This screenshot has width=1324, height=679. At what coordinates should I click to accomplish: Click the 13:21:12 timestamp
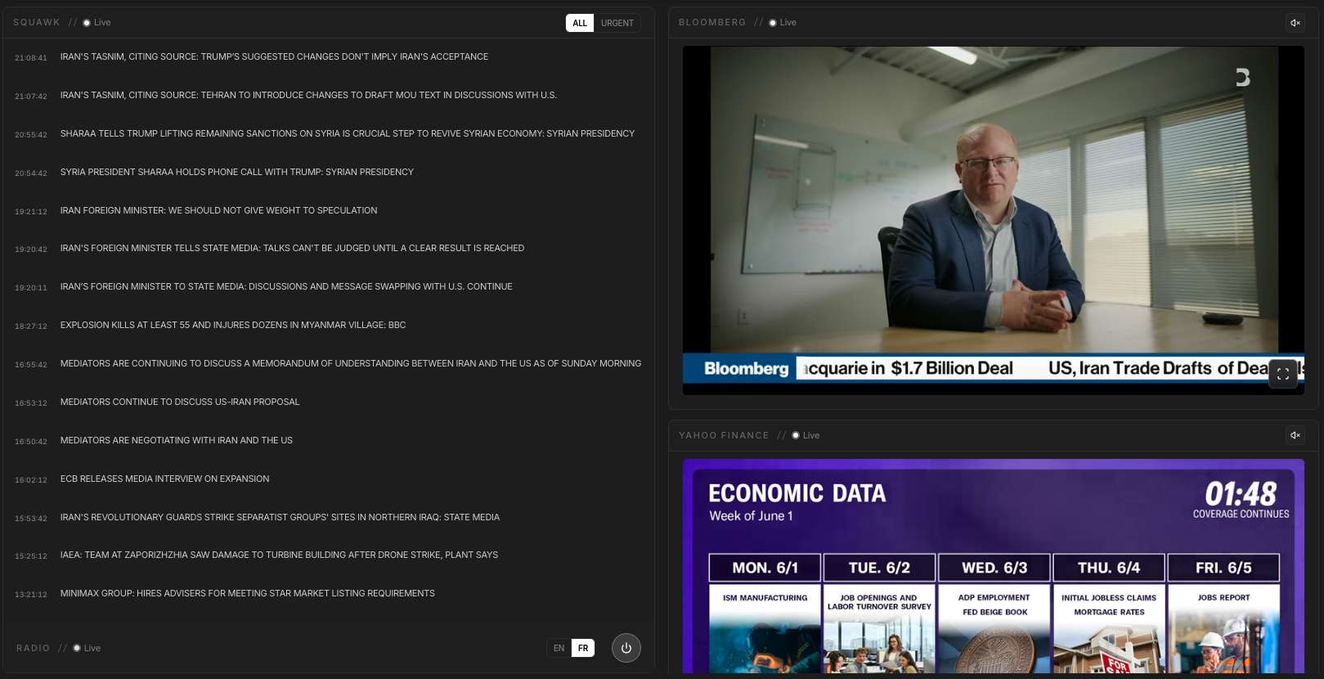point(31,595)
